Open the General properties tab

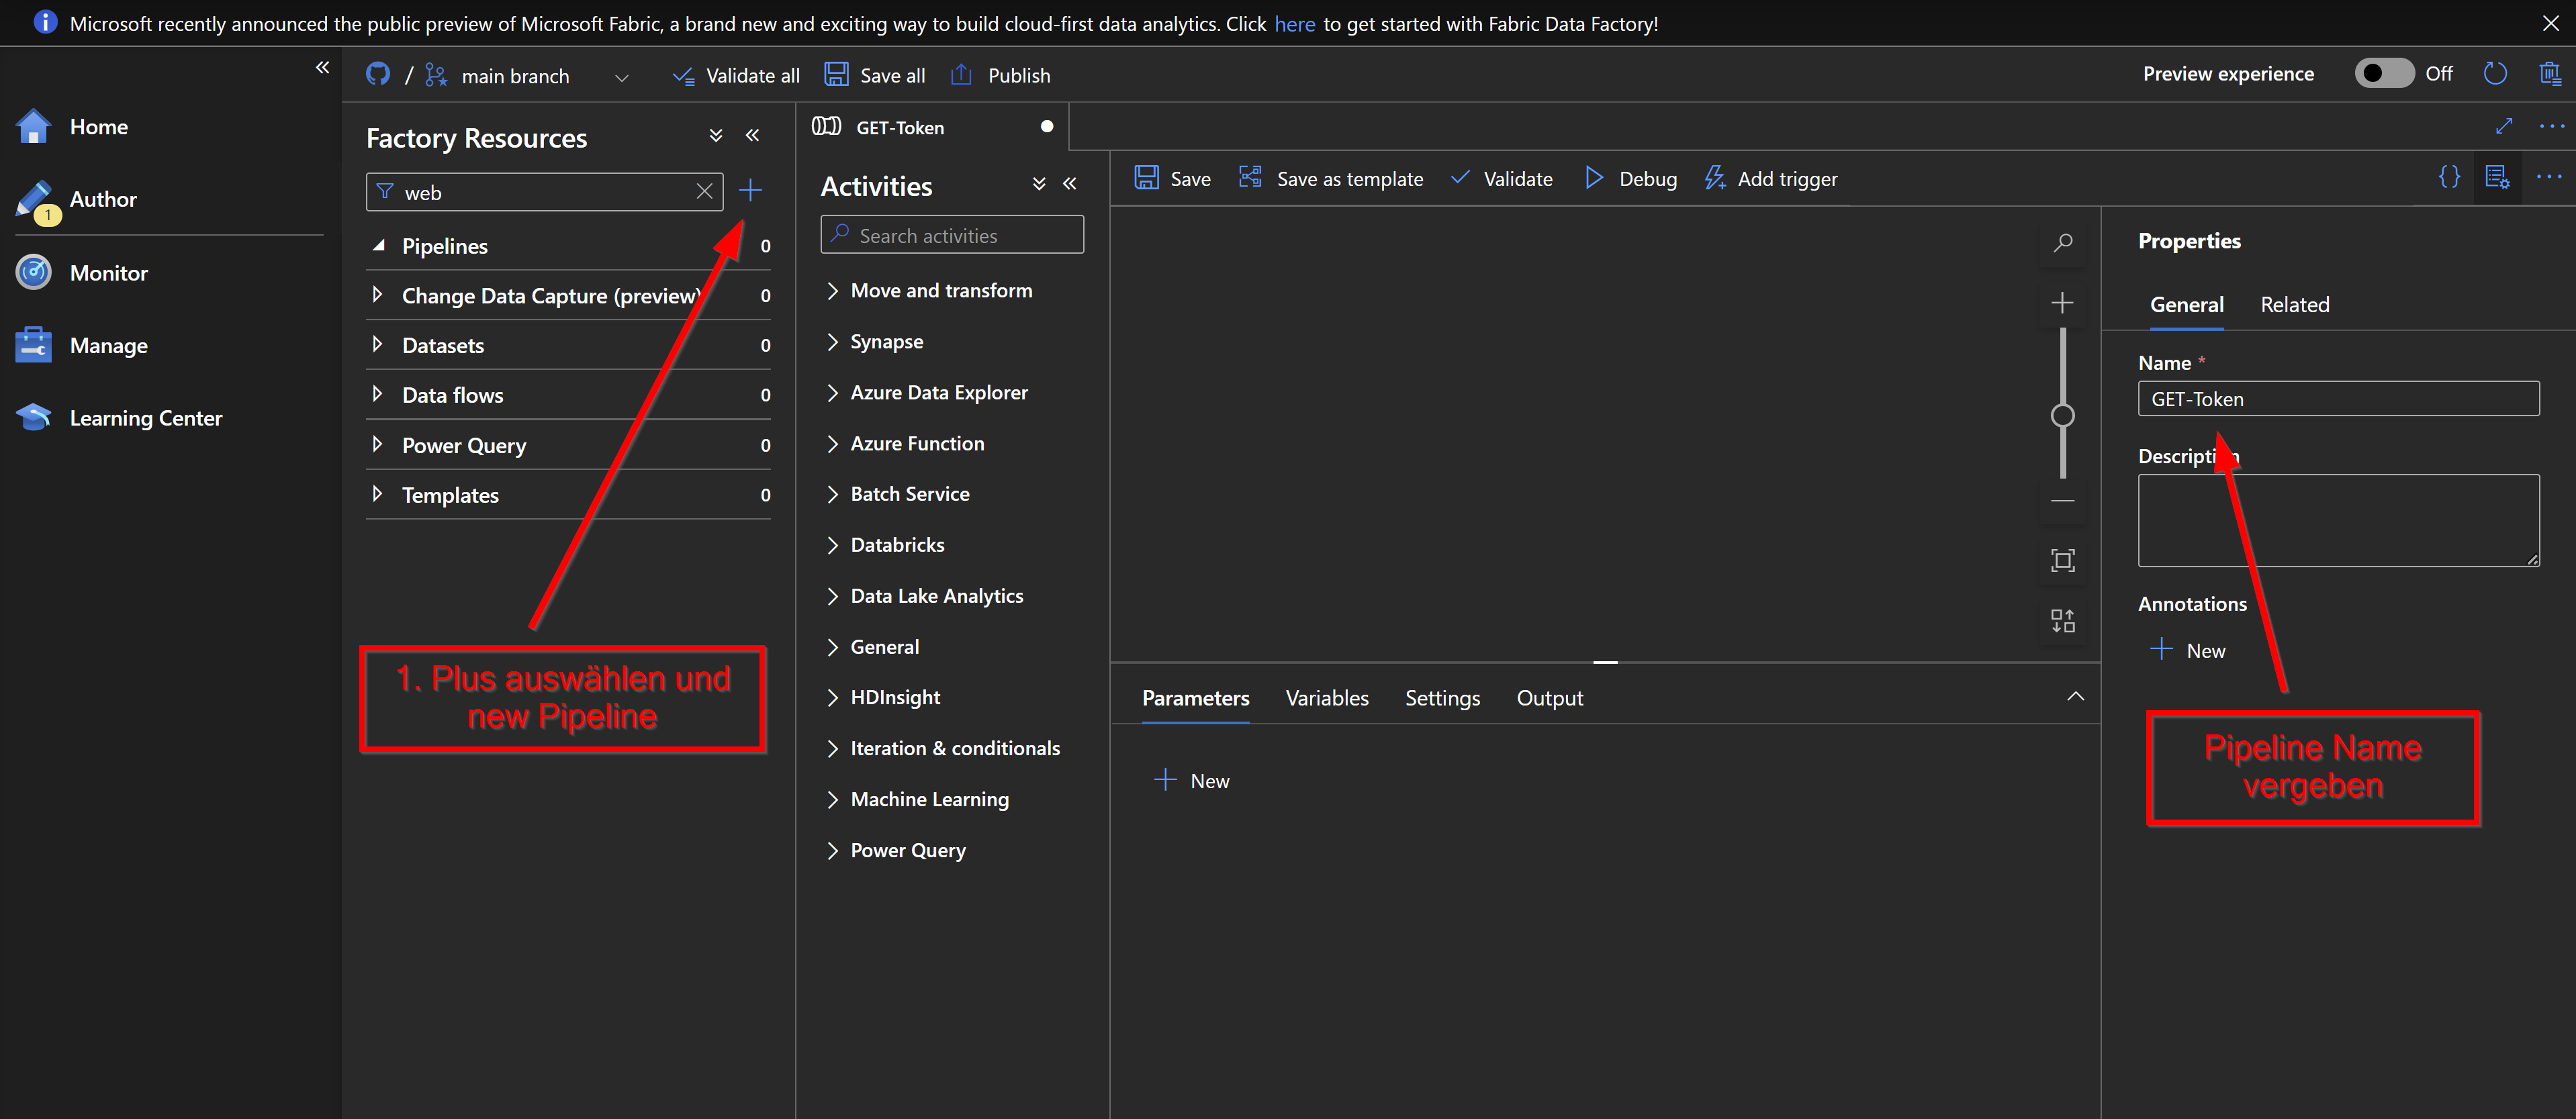(x=2186, y=305)
